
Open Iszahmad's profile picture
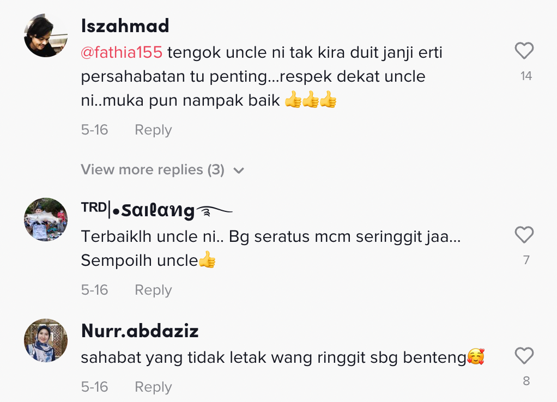pos(46,35)
